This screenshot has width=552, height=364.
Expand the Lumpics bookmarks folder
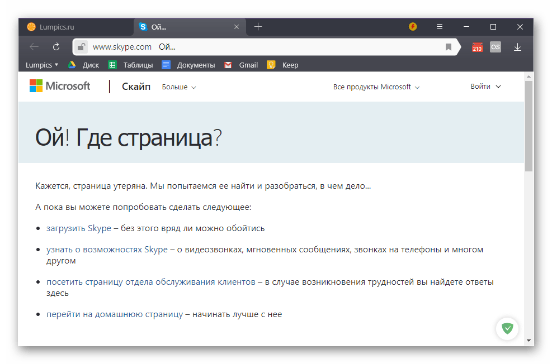(x=42, y=65)
